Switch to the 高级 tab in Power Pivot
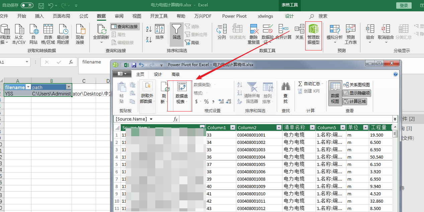The width and height of the screenshot is (424, 212). click(x=176, y=74)
